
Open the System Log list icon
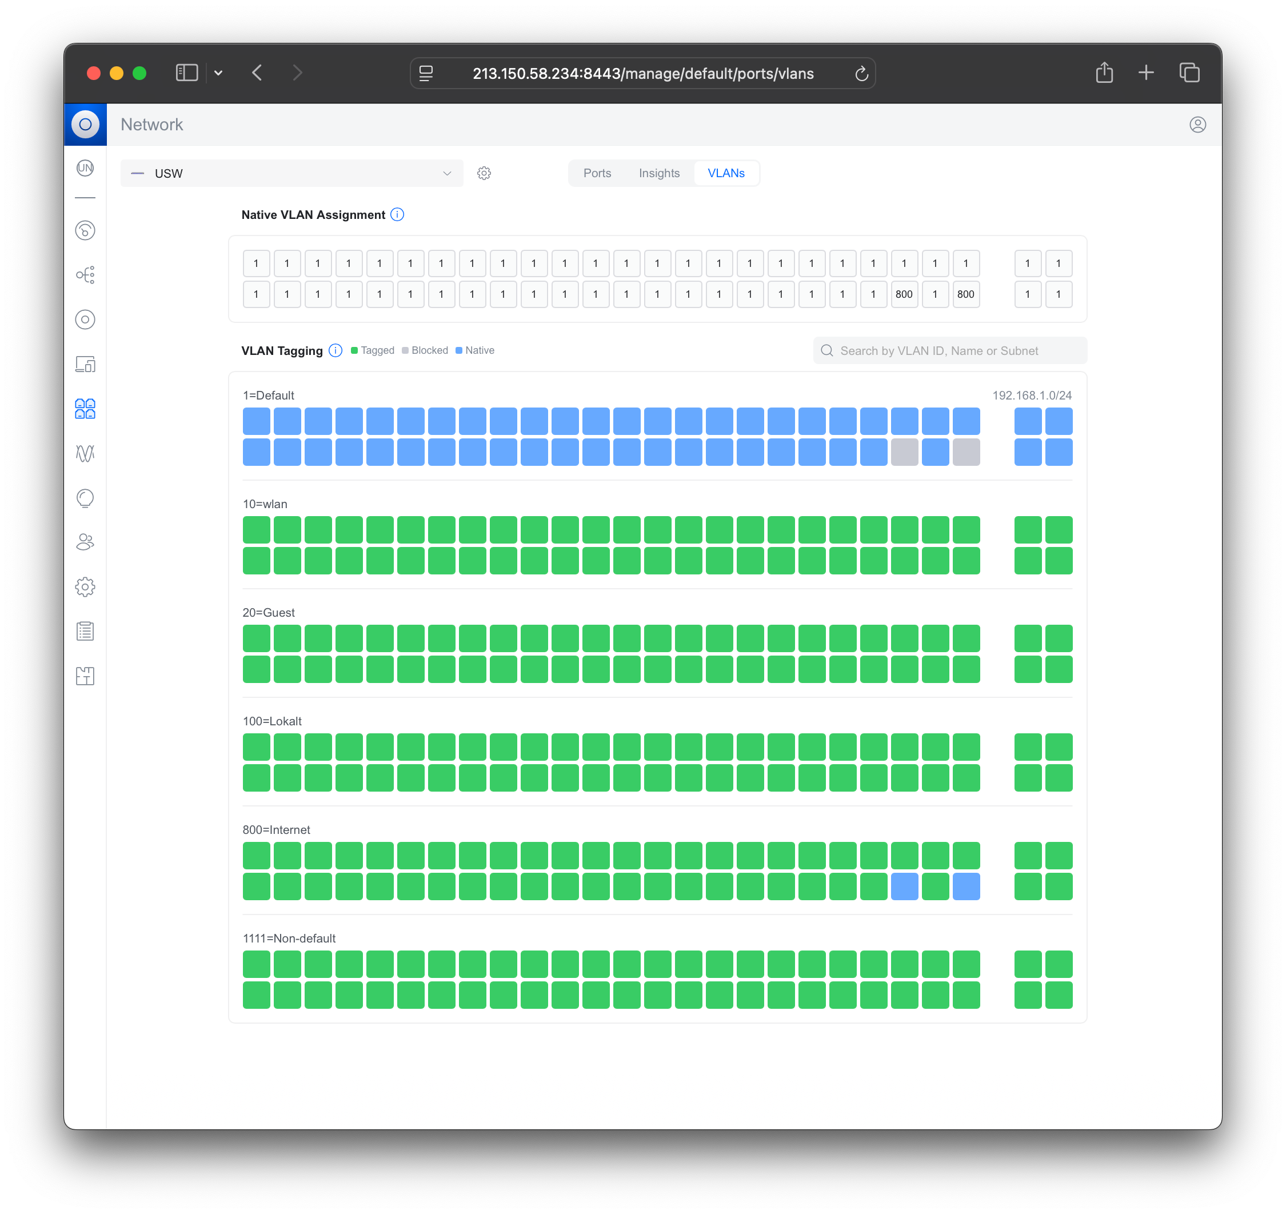tap(85, 631)
